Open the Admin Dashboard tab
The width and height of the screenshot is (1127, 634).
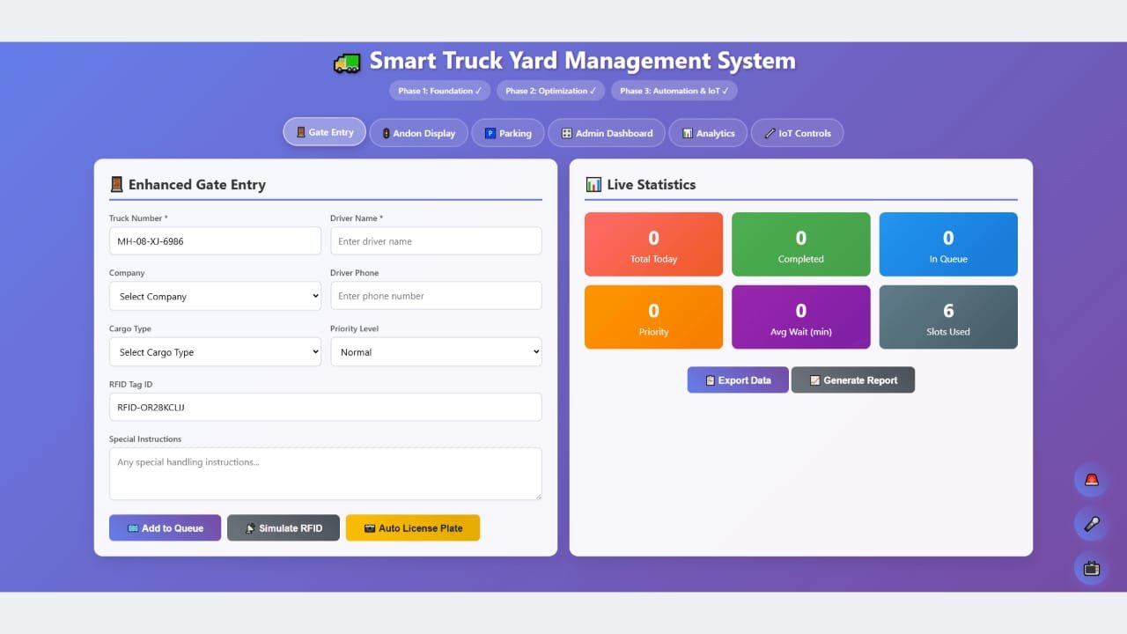(x=607, y=133)
